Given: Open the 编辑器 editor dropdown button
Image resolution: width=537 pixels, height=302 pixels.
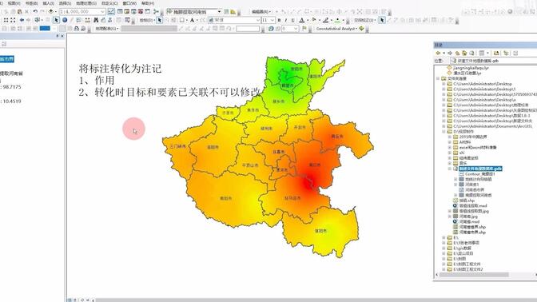Looking at the screenshot, I should tap(261, 12).
